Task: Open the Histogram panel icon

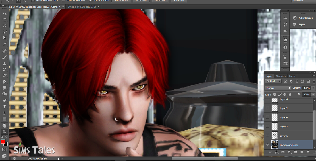Action: (285, 18)
